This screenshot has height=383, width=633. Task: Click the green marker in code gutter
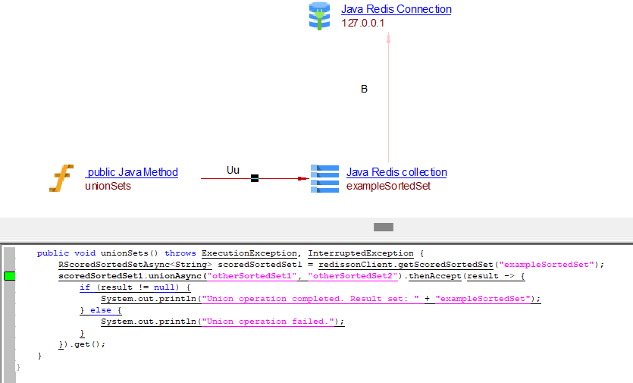click(9, 276)
